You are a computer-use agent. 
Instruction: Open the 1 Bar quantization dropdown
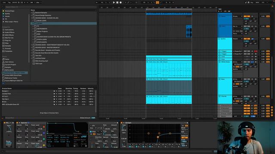(x=39, y=3)
